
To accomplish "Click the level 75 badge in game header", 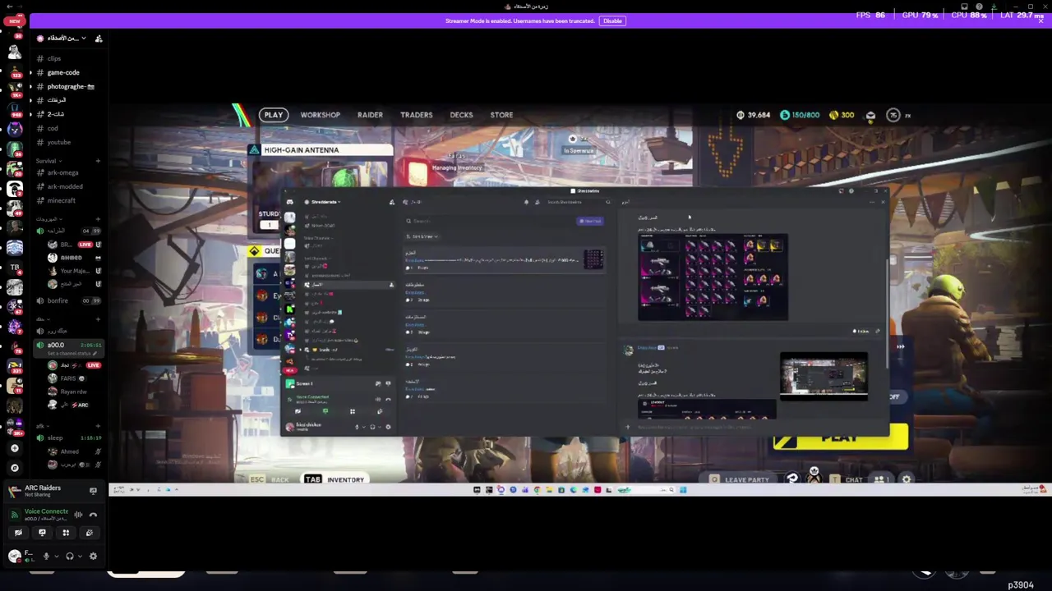I will 893,115.
